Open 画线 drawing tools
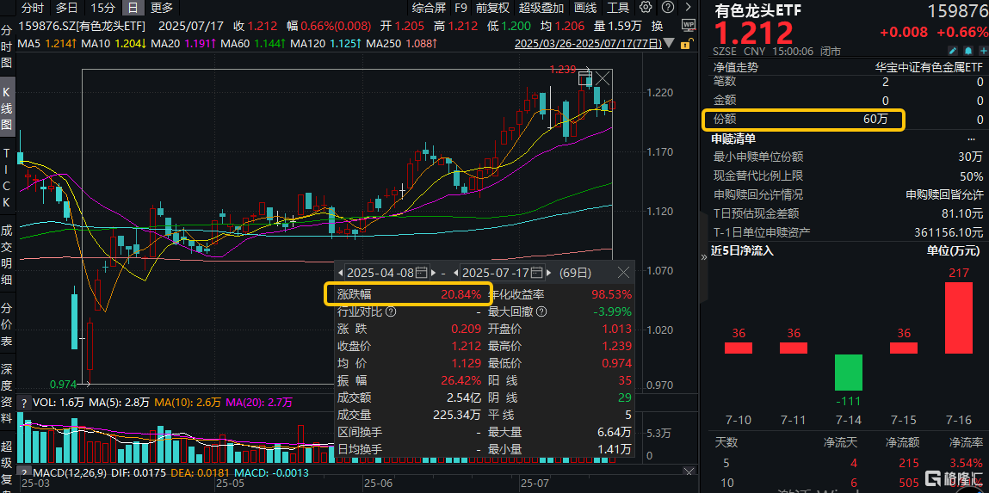 (585, 8)
